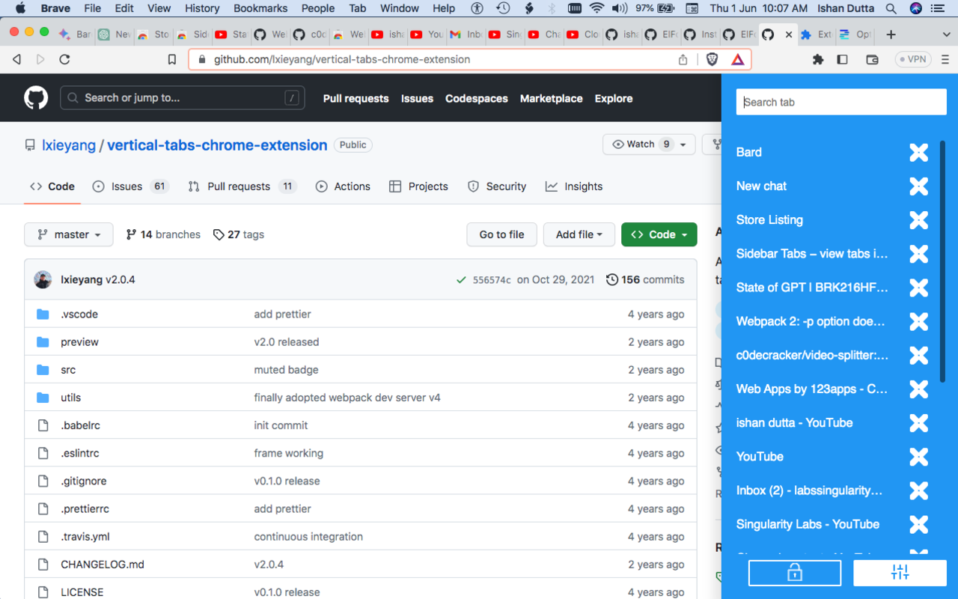
Task: Click the GitHub logo
Action: [36, 97]
